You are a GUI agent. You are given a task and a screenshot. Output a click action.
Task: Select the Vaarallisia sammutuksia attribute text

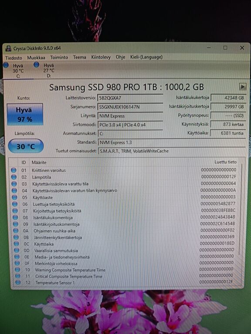(x=56, y=250)
